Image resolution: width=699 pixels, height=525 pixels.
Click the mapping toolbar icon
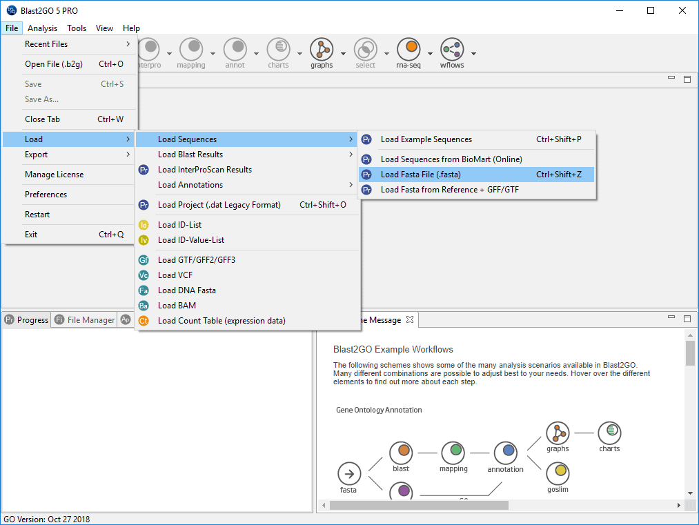click(191, 49)
